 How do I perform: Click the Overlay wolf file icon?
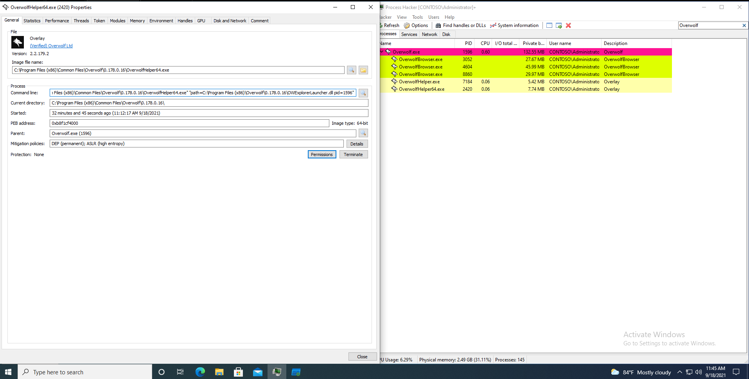(18, 42)
